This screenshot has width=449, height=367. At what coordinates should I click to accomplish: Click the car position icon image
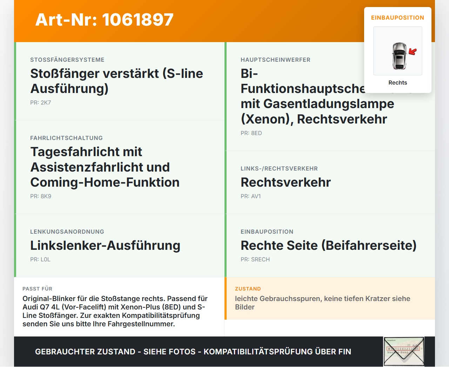coord(398,51)
